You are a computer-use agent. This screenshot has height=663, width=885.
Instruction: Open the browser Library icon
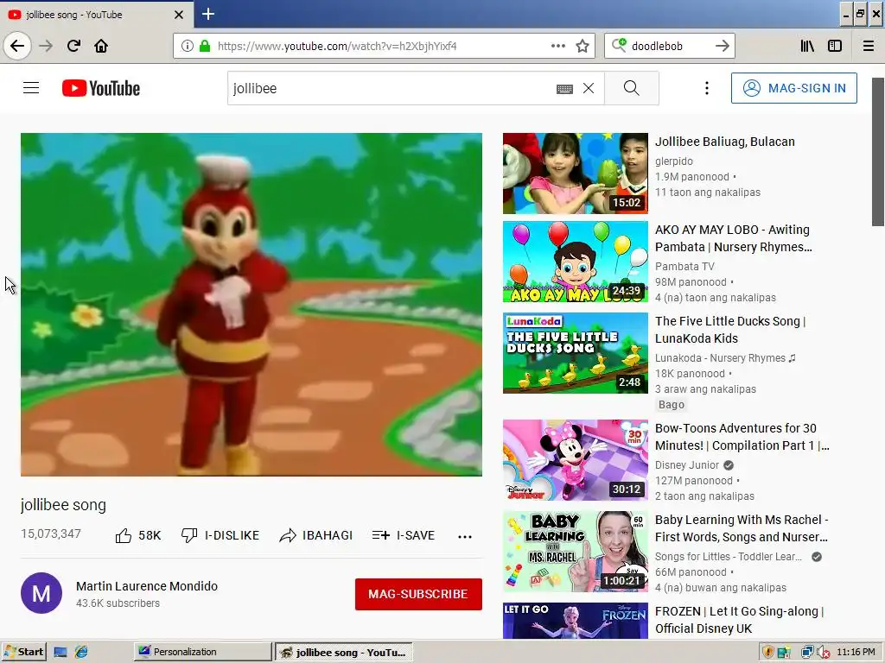[x=807, y=46]
